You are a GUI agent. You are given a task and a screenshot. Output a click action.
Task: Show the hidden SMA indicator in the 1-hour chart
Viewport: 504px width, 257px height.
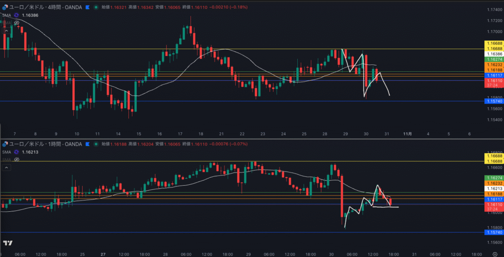[16, 159]
